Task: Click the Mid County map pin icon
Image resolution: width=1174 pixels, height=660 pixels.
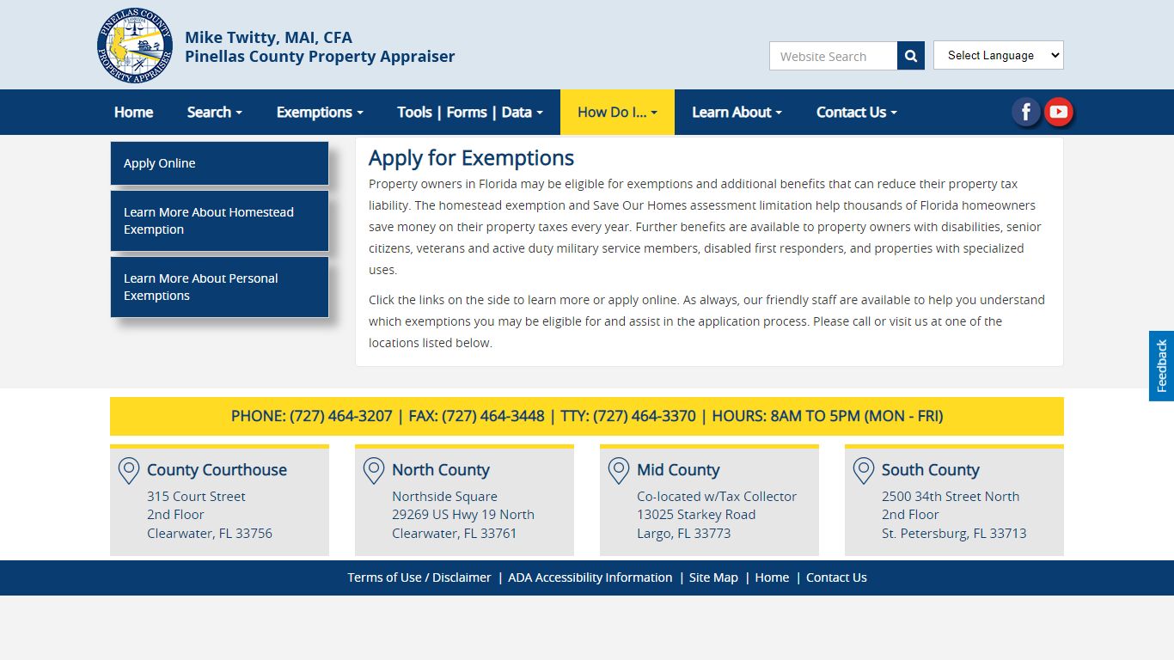Action: click(x=618, y=471)
